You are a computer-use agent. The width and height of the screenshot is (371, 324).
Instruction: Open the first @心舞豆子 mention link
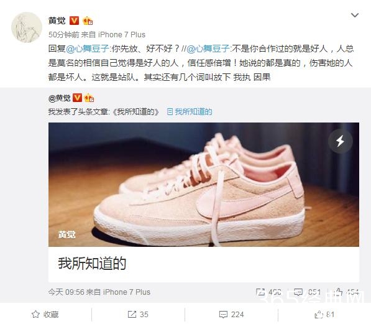point(87,49)
